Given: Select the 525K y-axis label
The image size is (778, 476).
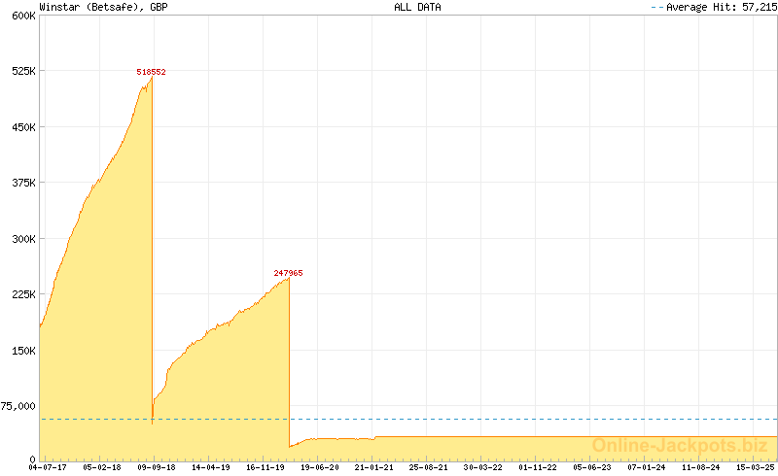Looking at the screenshot, I should [21, 72].
